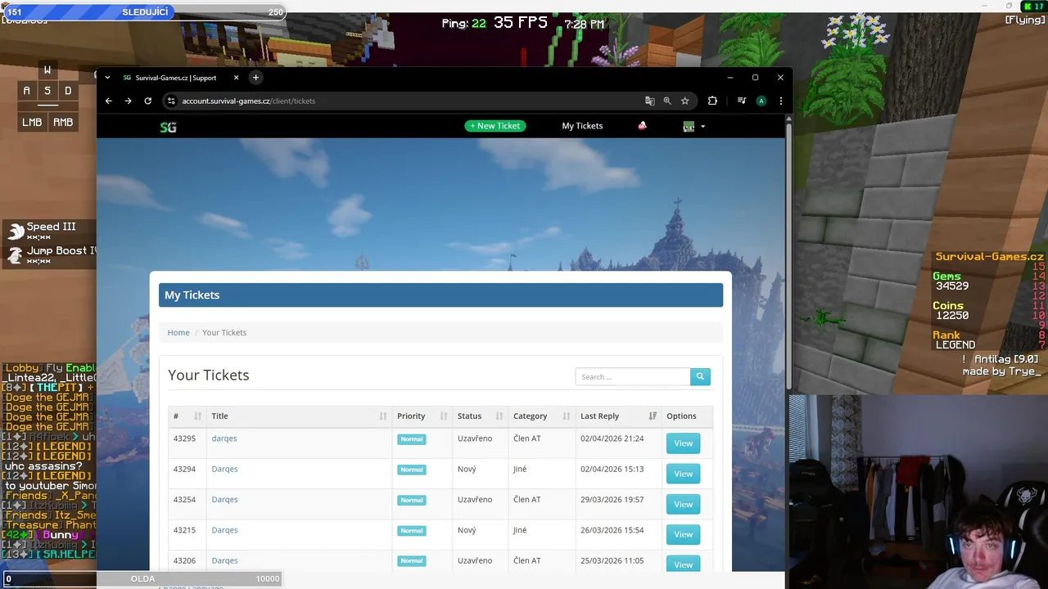Click the date 29/03/2026 19:57
1048x589 pixels.
612,500
